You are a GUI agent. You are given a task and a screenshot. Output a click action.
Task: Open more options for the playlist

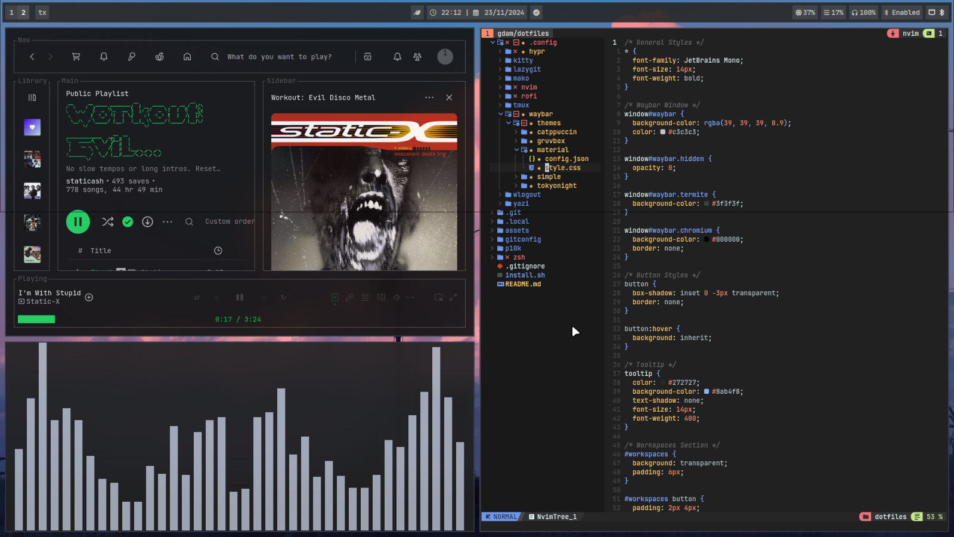point(168,221)
